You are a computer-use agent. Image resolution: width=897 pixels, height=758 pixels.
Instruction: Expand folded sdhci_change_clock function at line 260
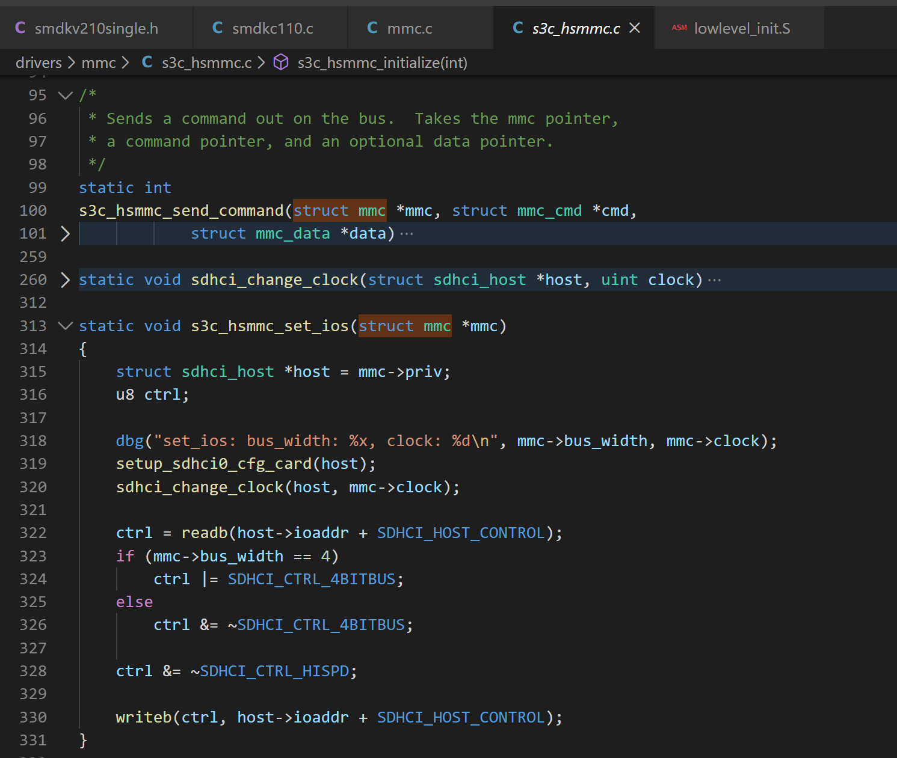[65, 280]
